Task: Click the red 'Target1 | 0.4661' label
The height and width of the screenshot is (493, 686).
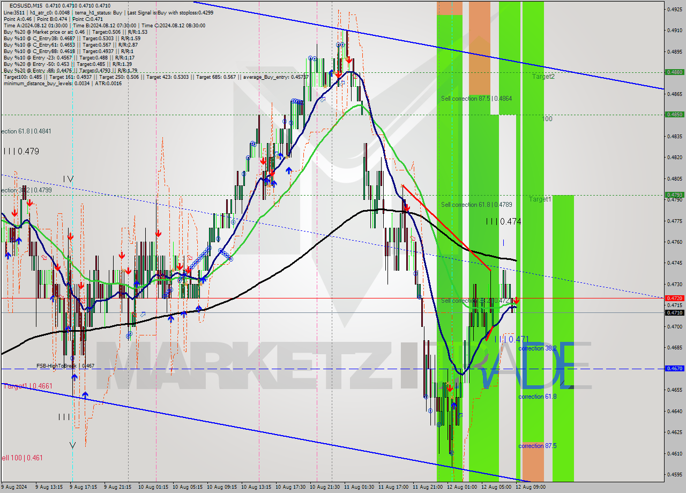Action: pos(27,386)
